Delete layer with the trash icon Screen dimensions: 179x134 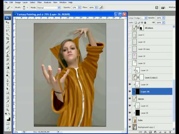(170, 132)
